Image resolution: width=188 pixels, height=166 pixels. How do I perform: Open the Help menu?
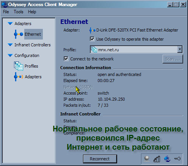pyautogui.click(x=32, y=12)
